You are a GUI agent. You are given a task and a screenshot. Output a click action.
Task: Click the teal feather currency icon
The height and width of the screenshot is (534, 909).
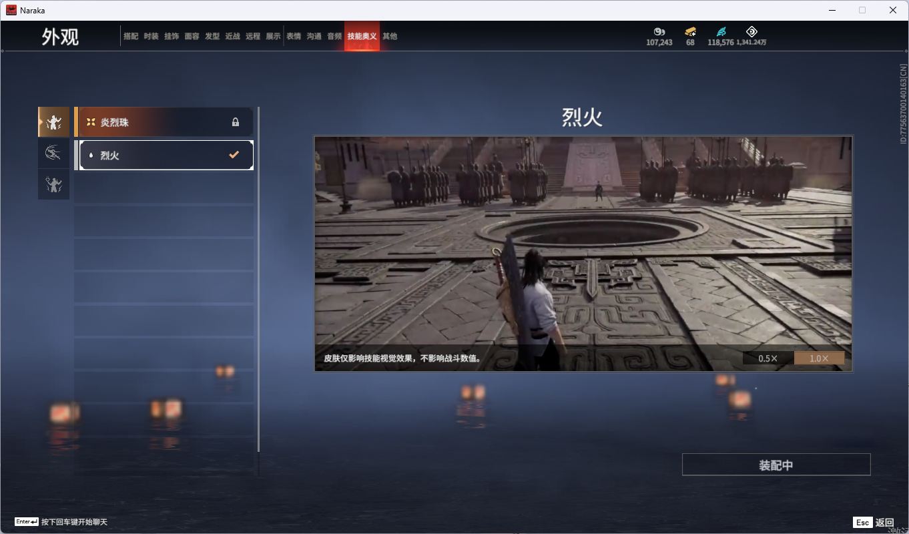(x=721, y=31)
